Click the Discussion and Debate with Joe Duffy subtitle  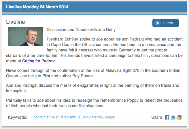click(x=81, y=29)
